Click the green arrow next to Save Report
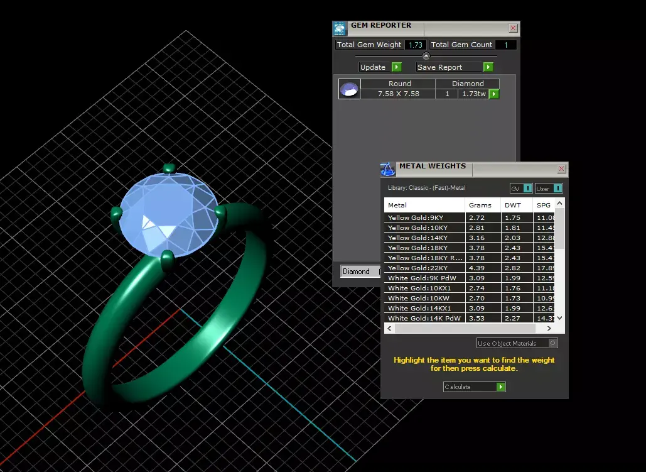The height and width of the screenshot is (472, 646). click(488, 67)
